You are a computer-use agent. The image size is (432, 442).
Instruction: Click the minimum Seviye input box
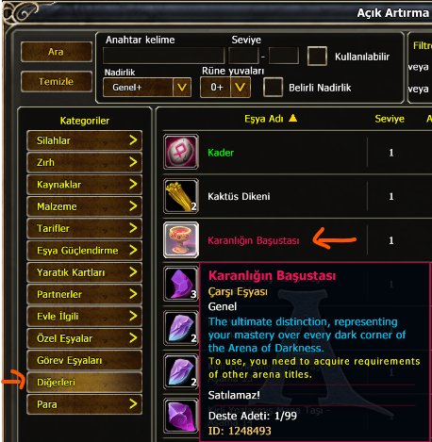pyautogui.click(x=243, y=56)
